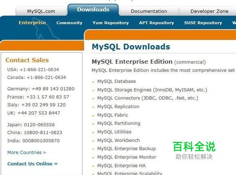
Task: Select APT Repository in submenu
Action: (x=156, y=23)
